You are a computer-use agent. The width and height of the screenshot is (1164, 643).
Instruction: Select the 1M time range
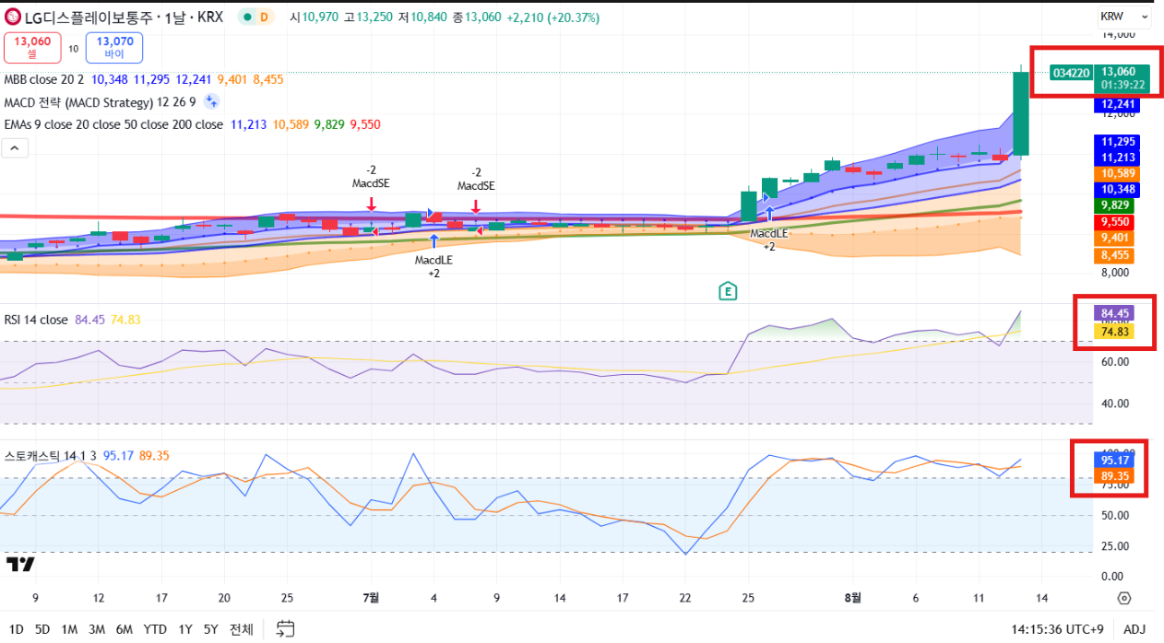[69, 629]
